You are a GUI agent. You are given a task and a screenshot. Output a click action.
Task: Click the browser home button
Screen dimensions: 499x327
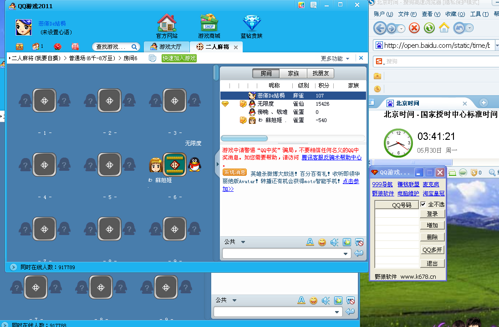tap(444, 28)
